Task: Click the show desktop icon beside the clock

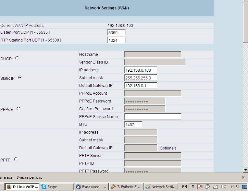Action: coord(244,187)
